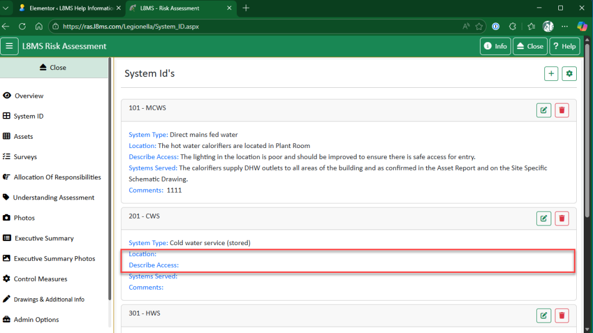Screen dimensions: 593x333
Task: Collapse sidebar using the Close panel button
Action: [x=53, y=68]
